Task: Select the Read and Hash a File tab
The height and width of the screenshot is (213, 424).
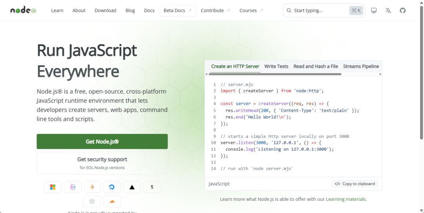Action: (316, 66)
